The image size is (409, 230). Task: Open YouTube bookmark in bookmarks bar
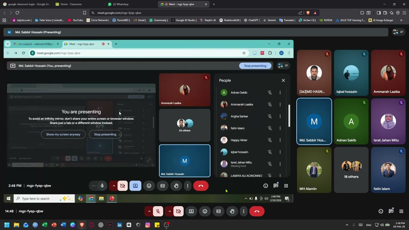[75, 20]
